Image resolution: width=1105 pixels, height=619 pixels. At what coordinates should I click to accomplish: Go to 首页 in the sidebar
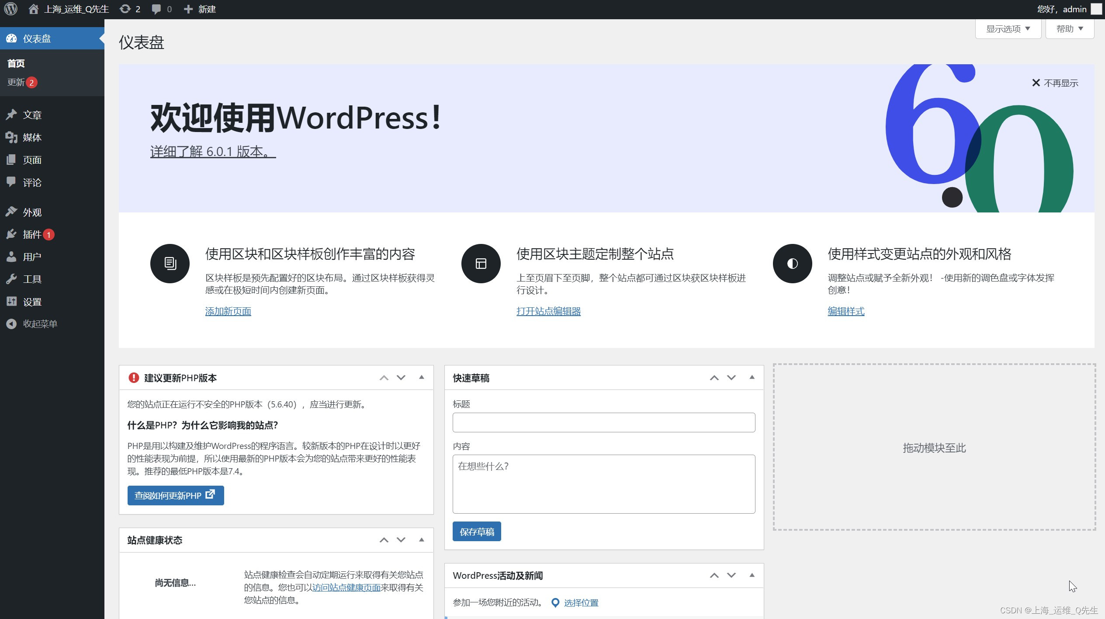[x=16, y=63]
